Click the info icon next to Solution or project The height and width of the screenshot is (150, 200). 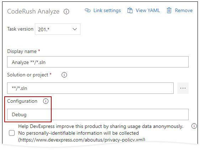[x=64, y=75]
